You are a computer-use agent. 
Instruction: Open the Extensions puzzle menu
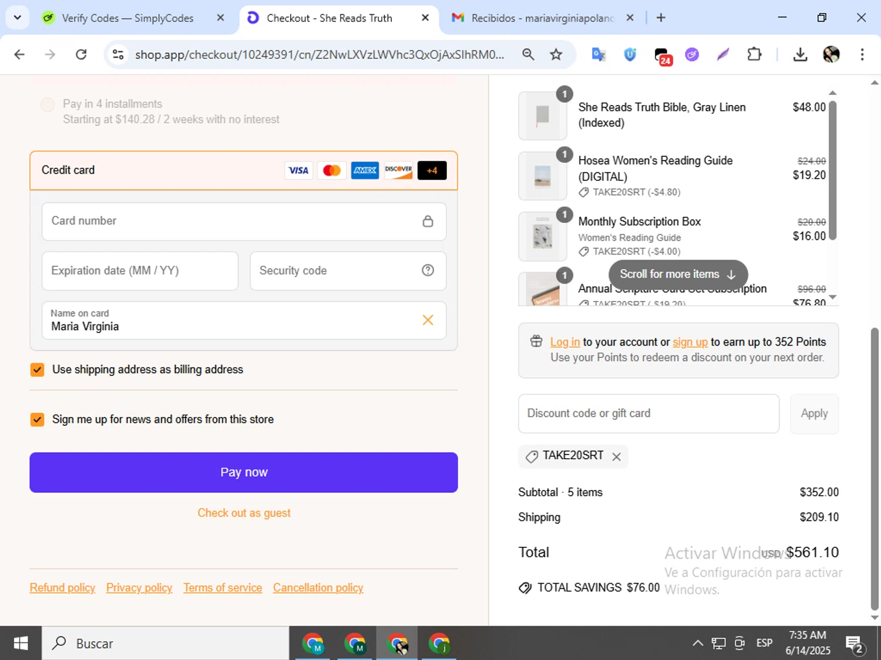click(x=754, y=55)
